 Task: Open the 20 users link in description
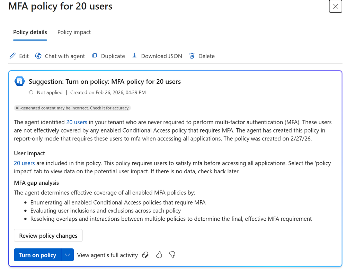click(x=77, y=122)
